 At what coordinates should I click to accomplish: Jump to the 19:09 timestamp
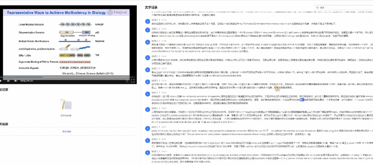coord(164,108)
